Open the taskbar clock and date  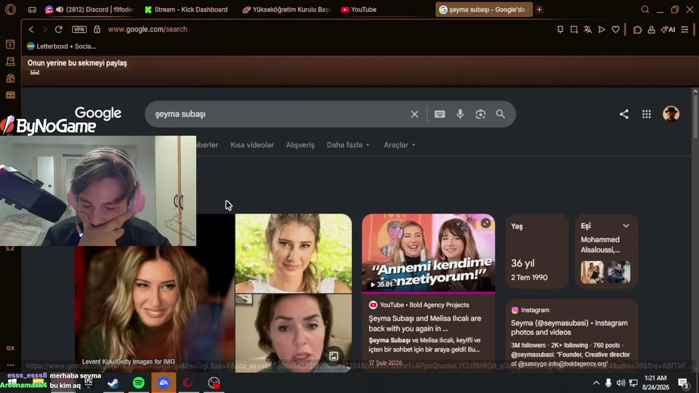(655, 383)
